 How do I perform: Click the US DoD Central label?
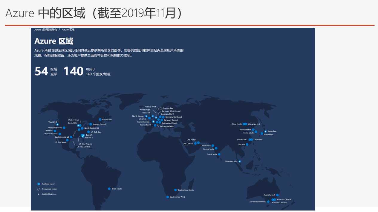83,147
